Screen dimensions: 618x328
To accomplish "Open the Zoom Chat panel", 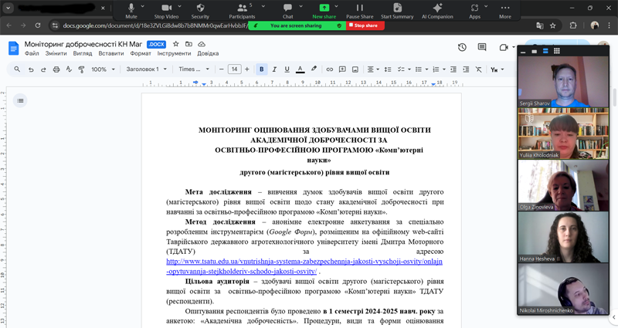I will click(287, 11).
